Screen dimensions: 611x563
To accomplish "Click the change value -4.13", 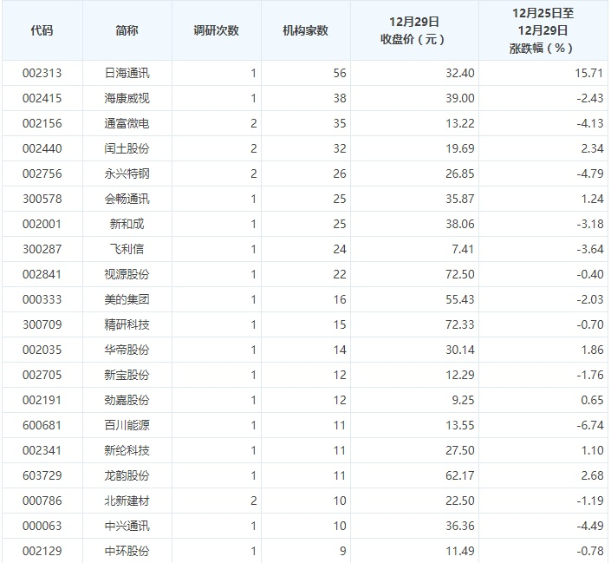I will [590, 123].
